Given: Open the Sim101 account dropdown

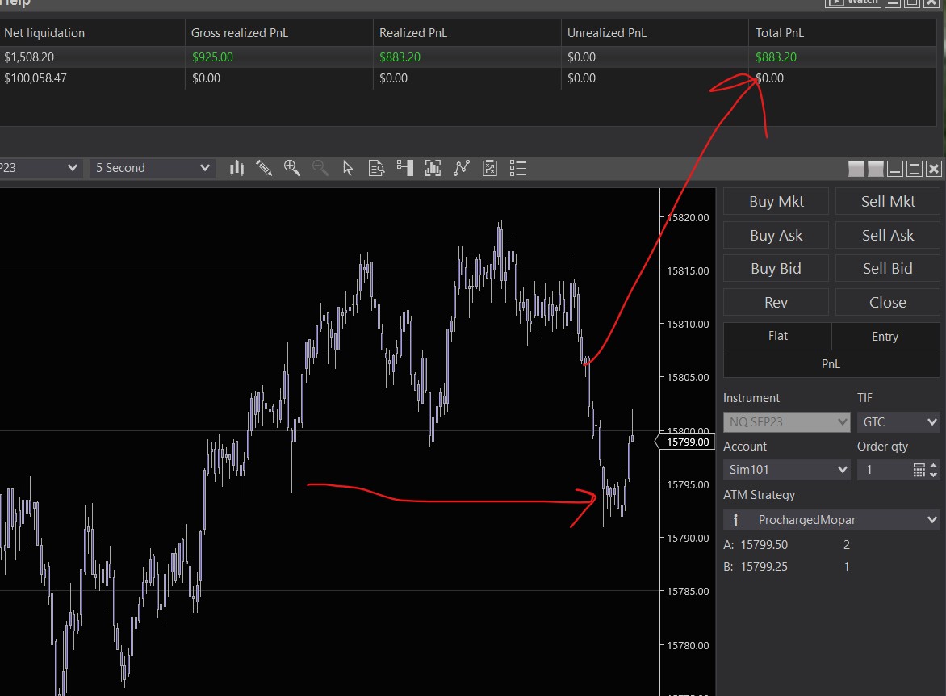Looking at the screenshot, I should pos(786,470).
